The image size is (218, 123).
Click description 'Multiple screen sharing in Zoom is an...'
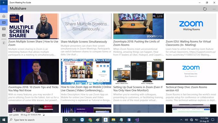click(32, 52)
